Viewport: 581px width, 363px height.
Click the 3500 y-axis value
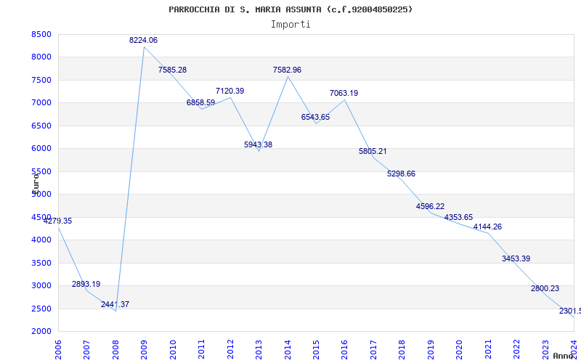[x=41, y=263]
